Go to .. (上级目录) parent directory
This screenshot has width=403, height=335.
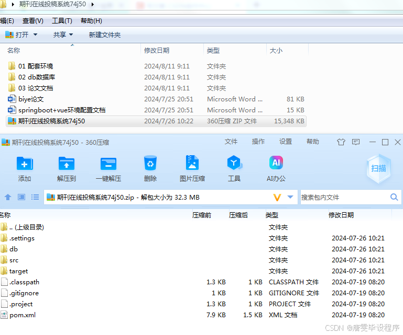(x=22, y=227)
